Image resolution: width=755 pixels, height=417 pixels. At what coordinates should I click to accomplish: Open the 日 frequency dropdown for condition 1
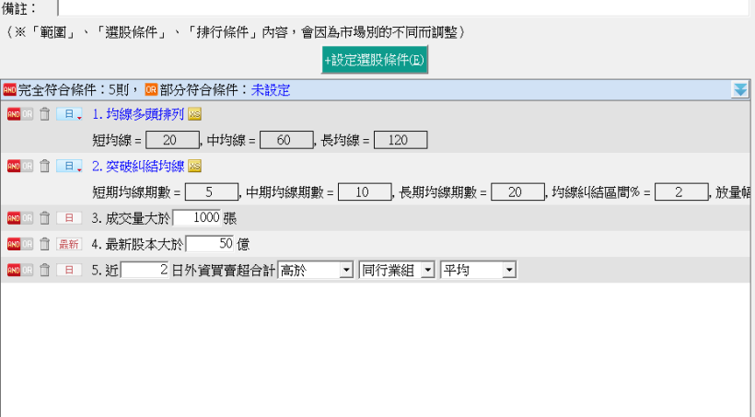click(69, 114)
